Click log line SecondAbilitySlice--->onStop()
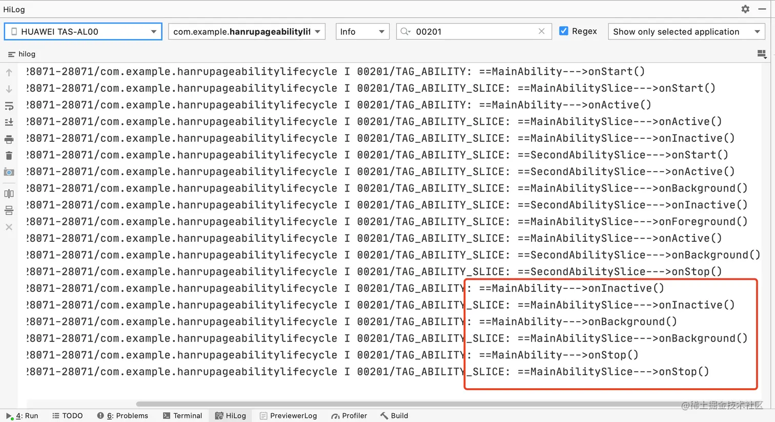Screen dimensions: 775x422 (x=374, y=272)
